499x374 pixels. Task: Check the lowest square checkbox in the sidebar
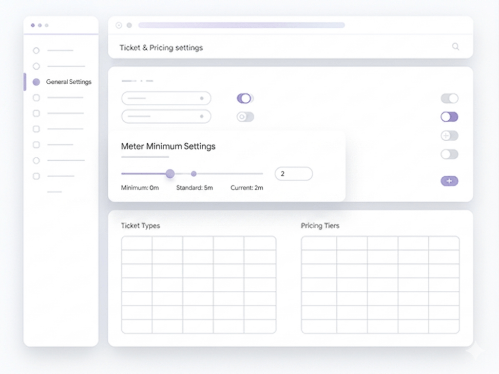pyautogui.click(x=36, y=176)
